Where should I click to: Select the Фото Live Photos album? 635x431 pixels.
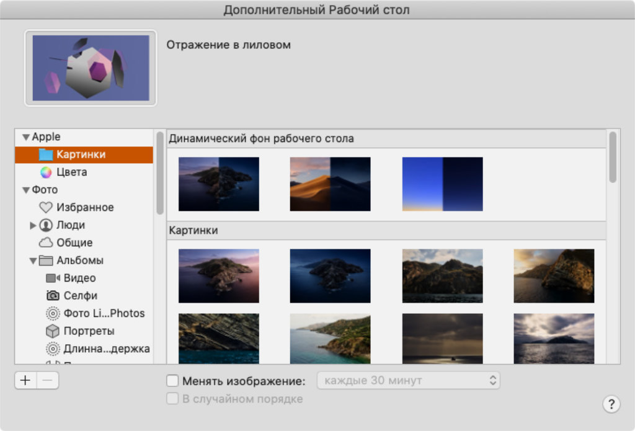tap(104, 313)
